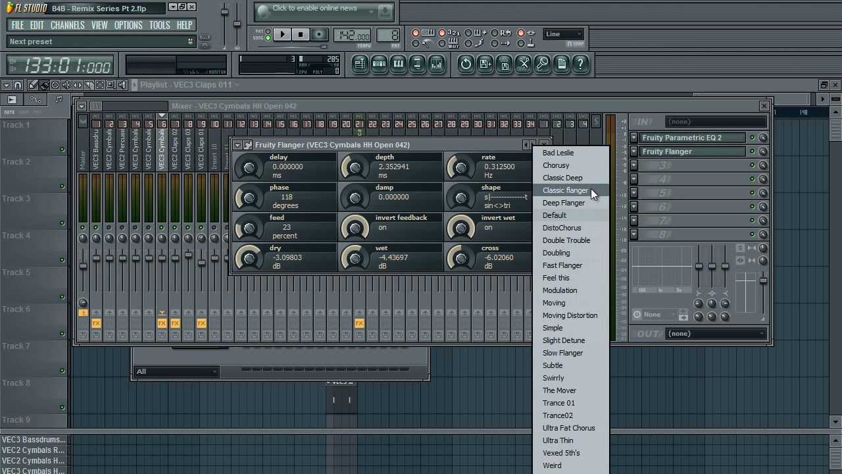Select the slice tool in playlist toolbar
This screenshot has width=842, height=474.
coord(89,85)
